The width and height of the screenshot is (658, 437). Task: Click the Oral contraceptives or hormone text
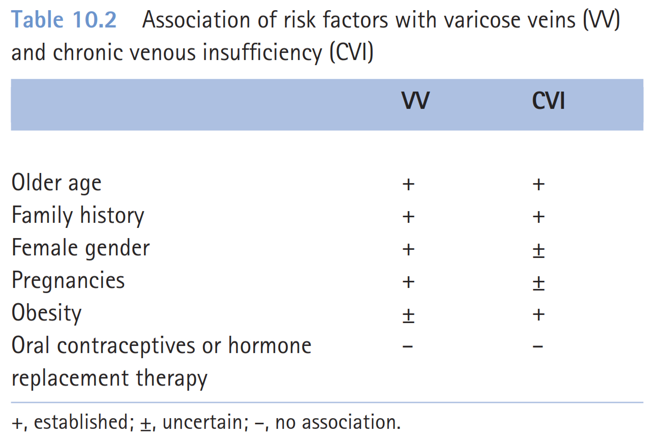[161, 346]
